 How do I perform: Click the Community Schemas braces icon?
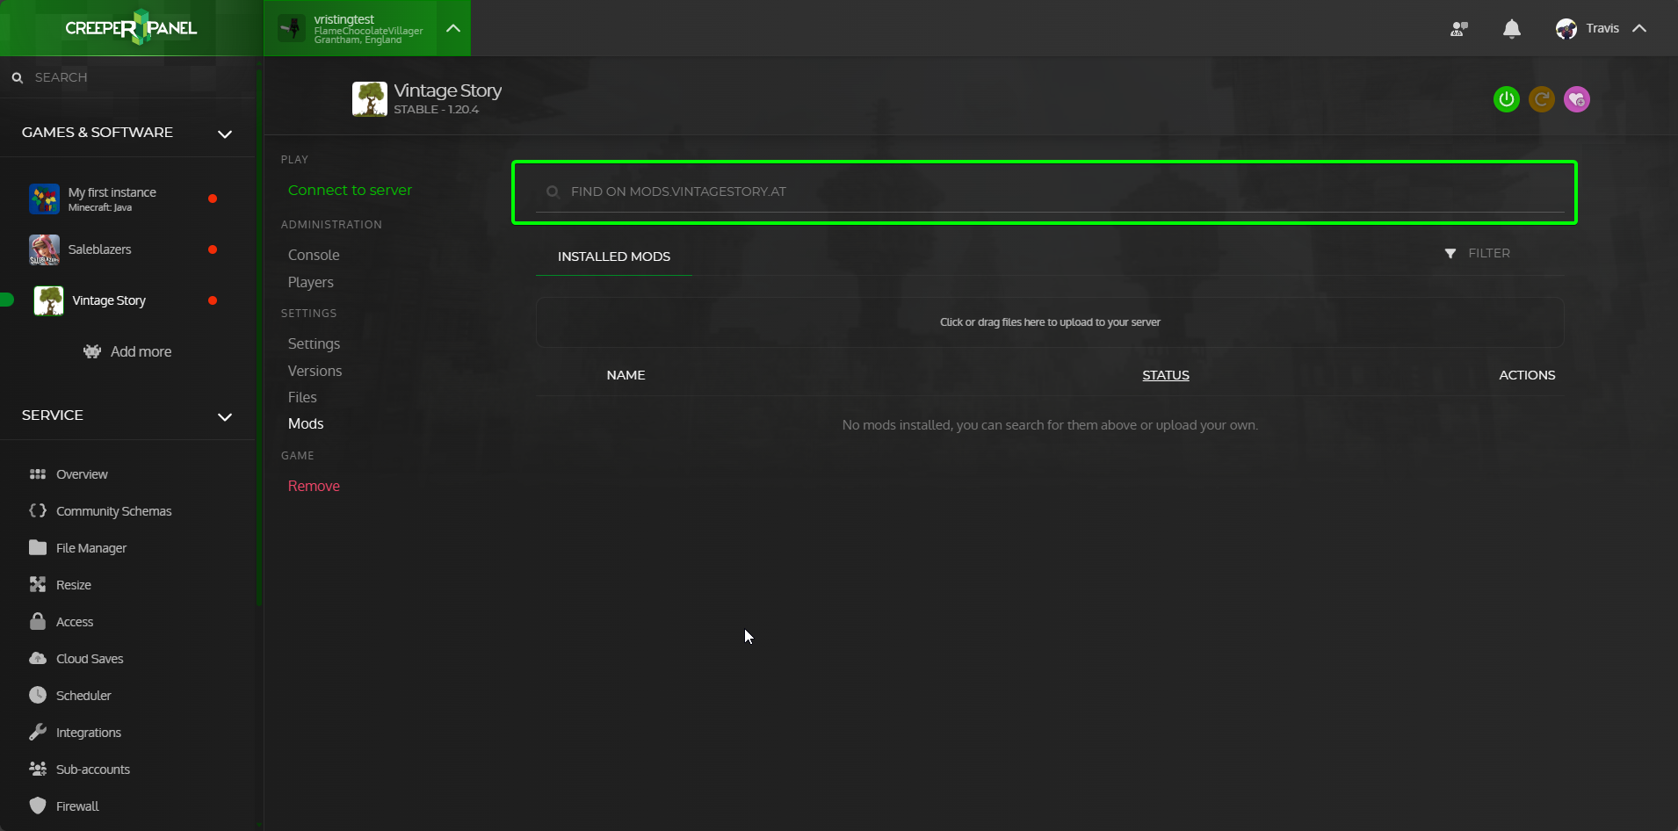click(x=38, y=510)
